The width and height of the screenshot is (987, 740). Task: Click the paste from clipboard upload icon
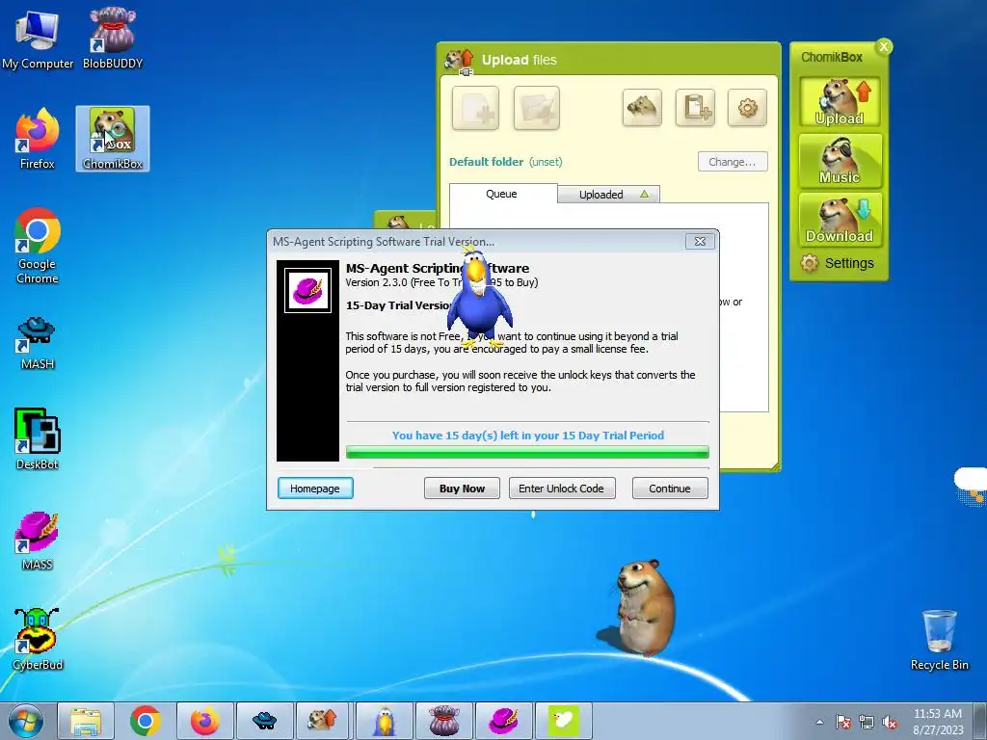tap(695, 108)
